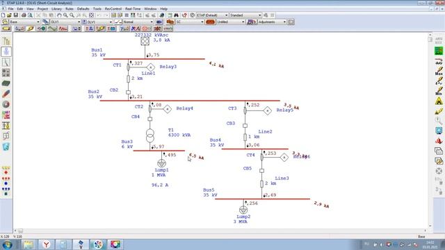Open the Adjustments report dropdown
Image resolution: width=445 pixels, height=250 pixels.
(272, 22)
